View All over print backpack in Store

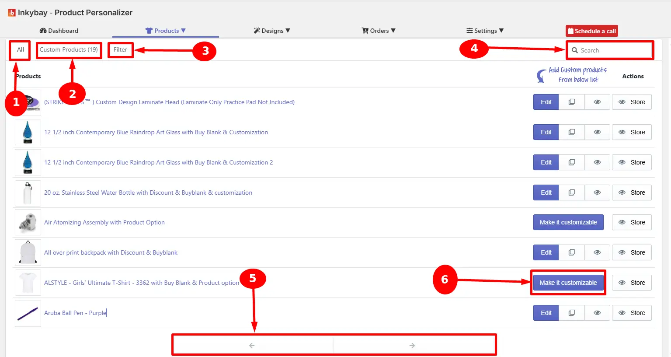coord(632,252)
